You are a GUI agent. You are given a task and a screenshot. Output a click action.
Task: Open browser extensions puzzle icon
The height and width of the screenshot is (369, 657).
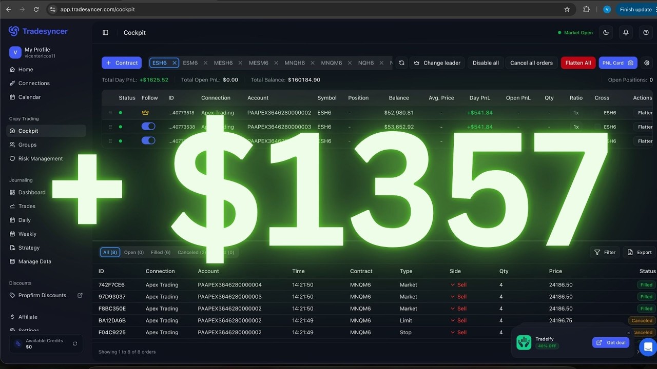click(587, 9)
